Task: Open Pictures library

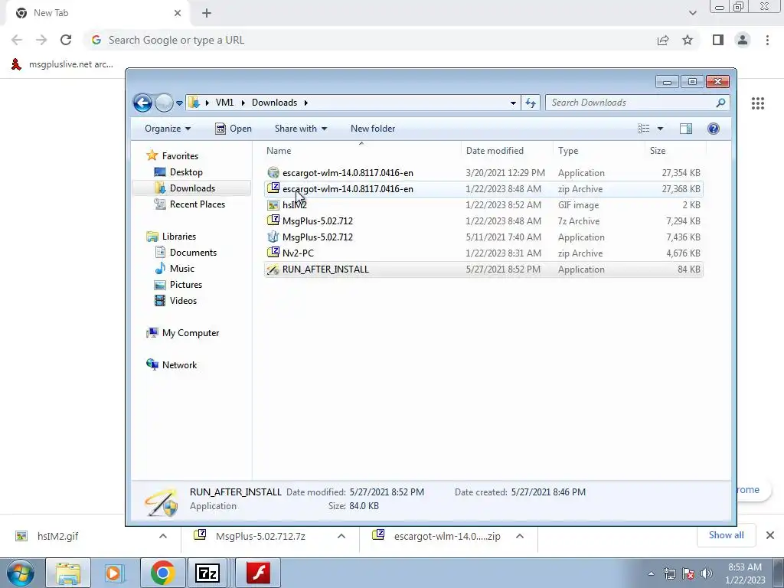Action: pyautogui.click(x=186, y=285)
